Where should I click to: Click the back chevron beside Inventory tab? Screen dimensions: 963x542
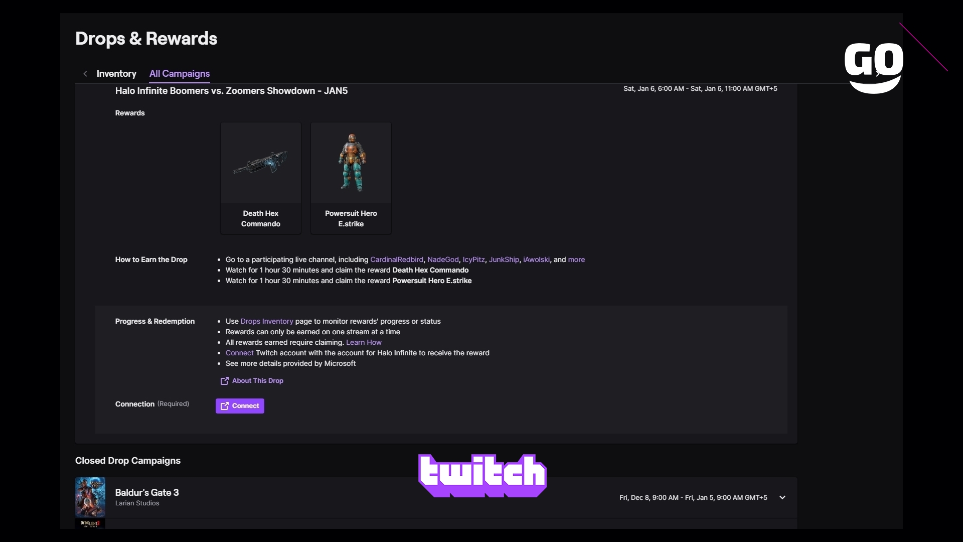85,73
